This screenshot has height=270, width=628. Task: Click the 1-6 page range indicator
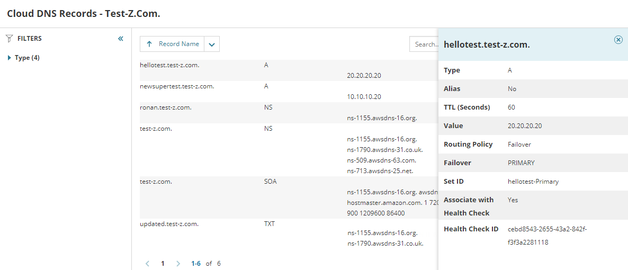pos(196,263)
